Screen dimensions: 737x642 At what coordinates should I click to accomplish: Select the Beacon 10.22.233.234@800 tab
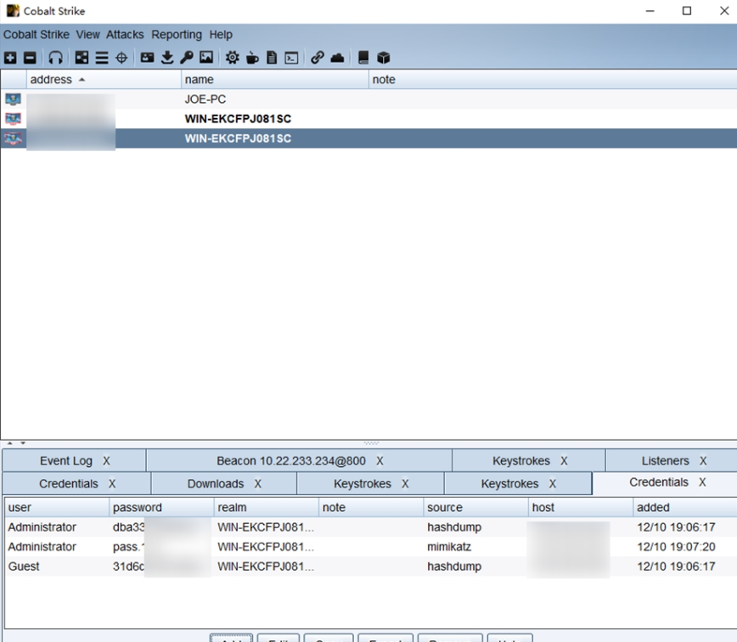tap(289, 460)
